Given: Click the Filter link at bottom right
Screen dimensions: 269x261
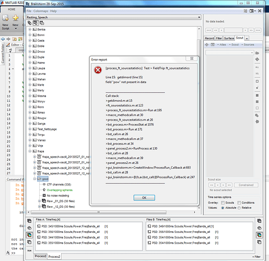Looking at the screenshot, I should pyautogui.click(x=257, y=256).
